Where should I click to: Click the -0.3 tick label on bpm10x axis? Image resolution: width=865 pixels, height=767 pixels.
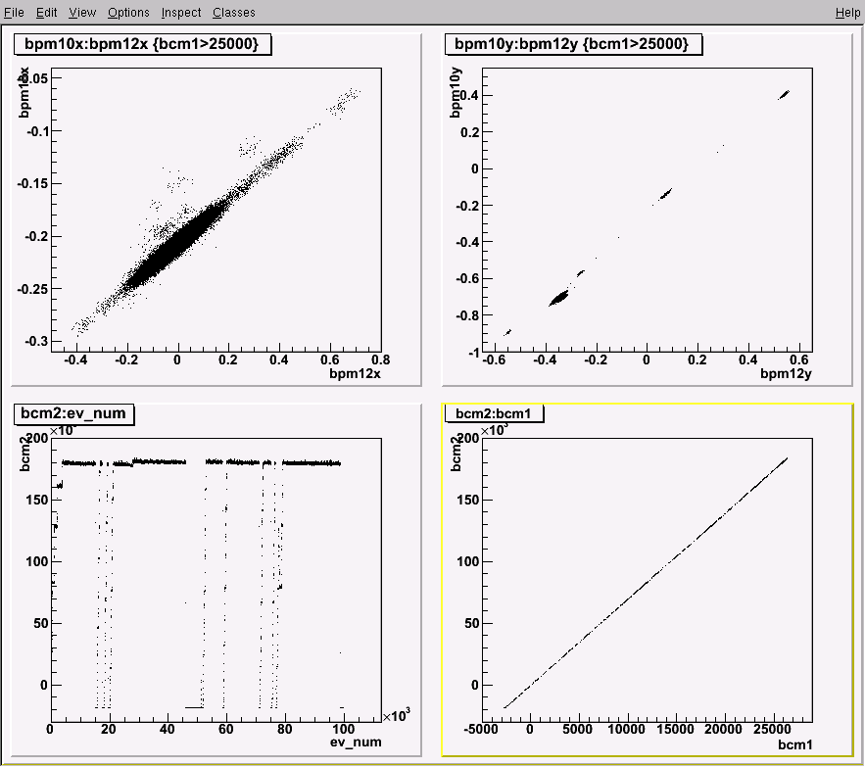pos(36,342)
